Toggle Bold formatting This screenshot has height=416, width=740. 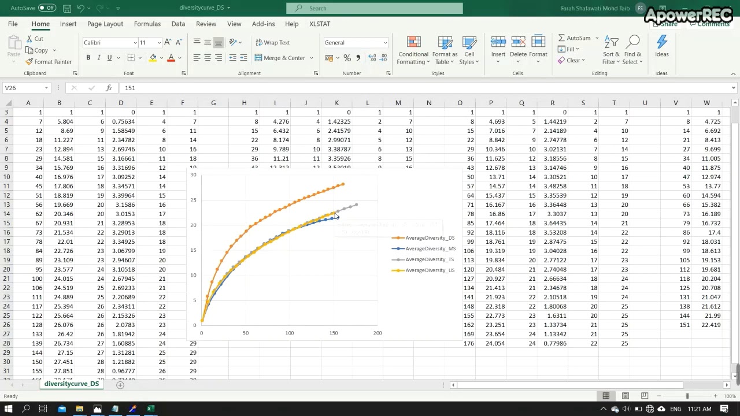[x=88, y=58]
